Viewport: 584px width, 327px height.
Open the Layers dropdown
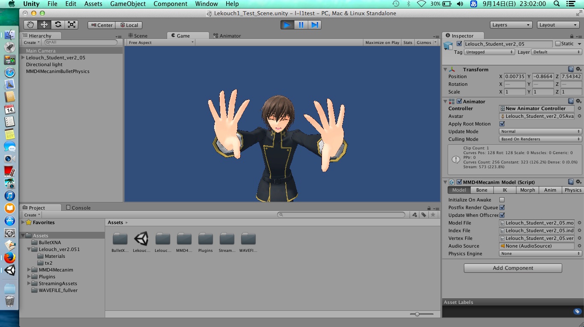(511, 25)
